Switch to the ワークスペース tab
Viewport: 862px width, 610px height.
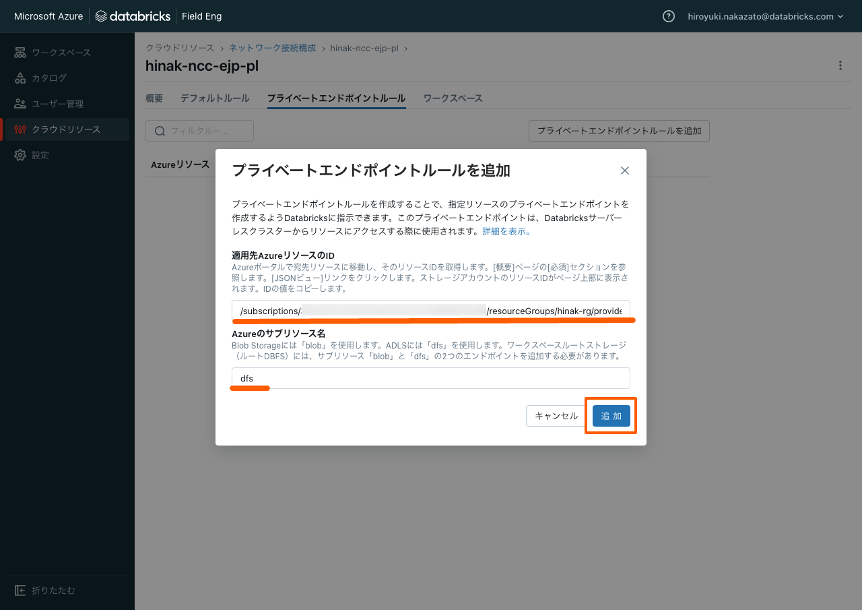coord(453,98)
